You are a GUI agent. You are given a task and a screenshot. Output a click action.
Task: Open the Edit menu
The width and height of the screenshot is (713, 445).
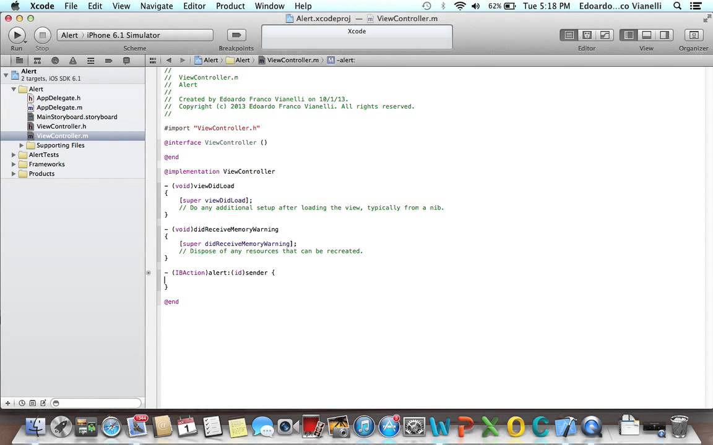point(95,6)
